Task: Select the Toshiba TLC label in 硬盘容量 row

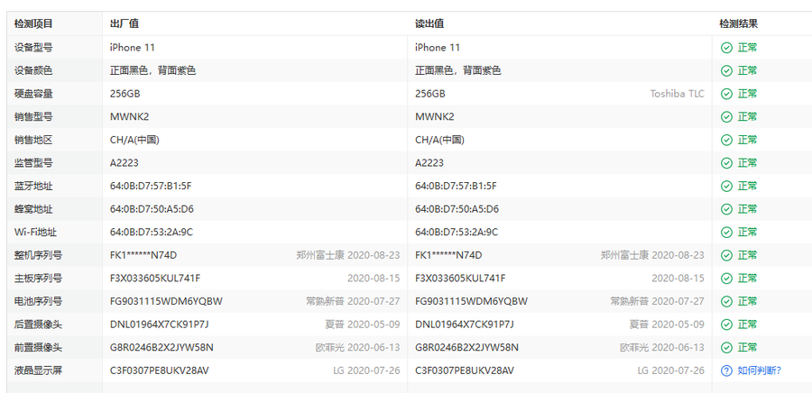Action: coord(677,94)
